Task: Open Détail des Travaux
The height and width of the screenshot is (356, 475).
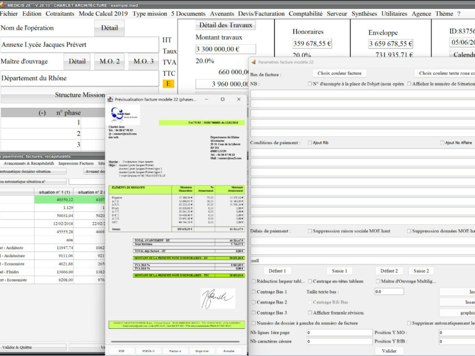Action: click(226, 25)
